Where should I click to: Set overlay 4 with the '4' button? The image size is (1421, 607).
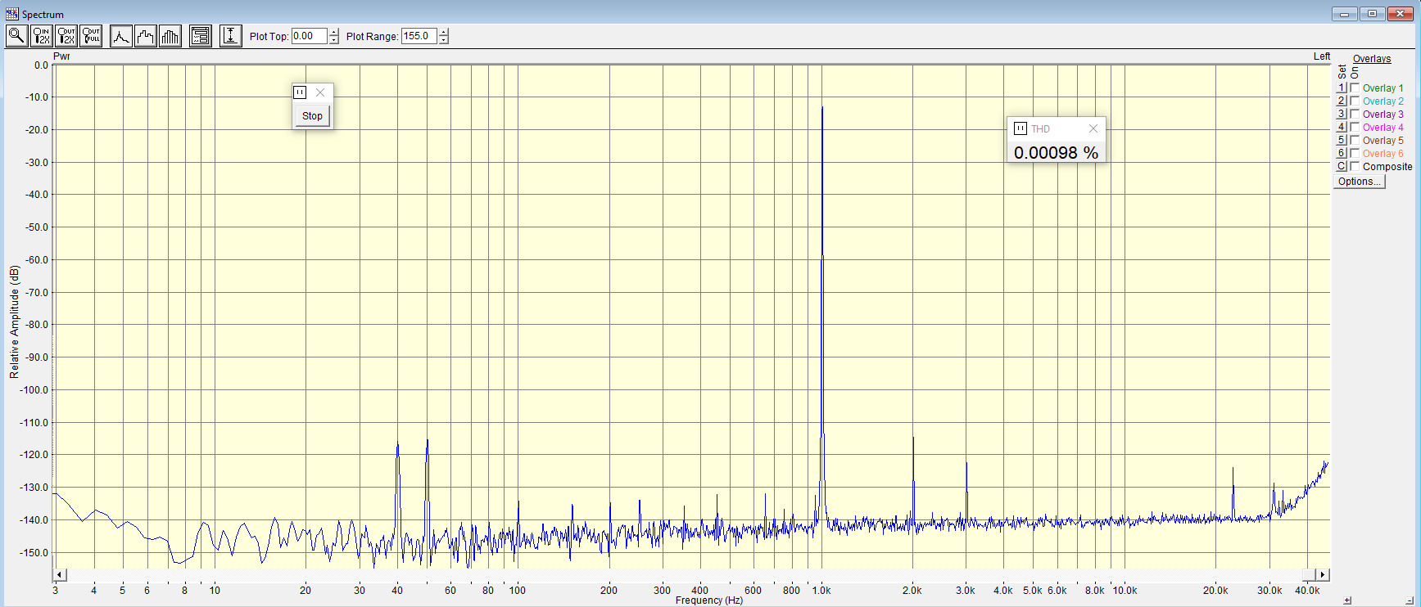pos(1342,127)
